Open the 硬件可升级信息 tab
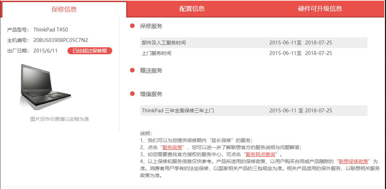The width and height of the screenshot is (386, 189). (320, 9)
